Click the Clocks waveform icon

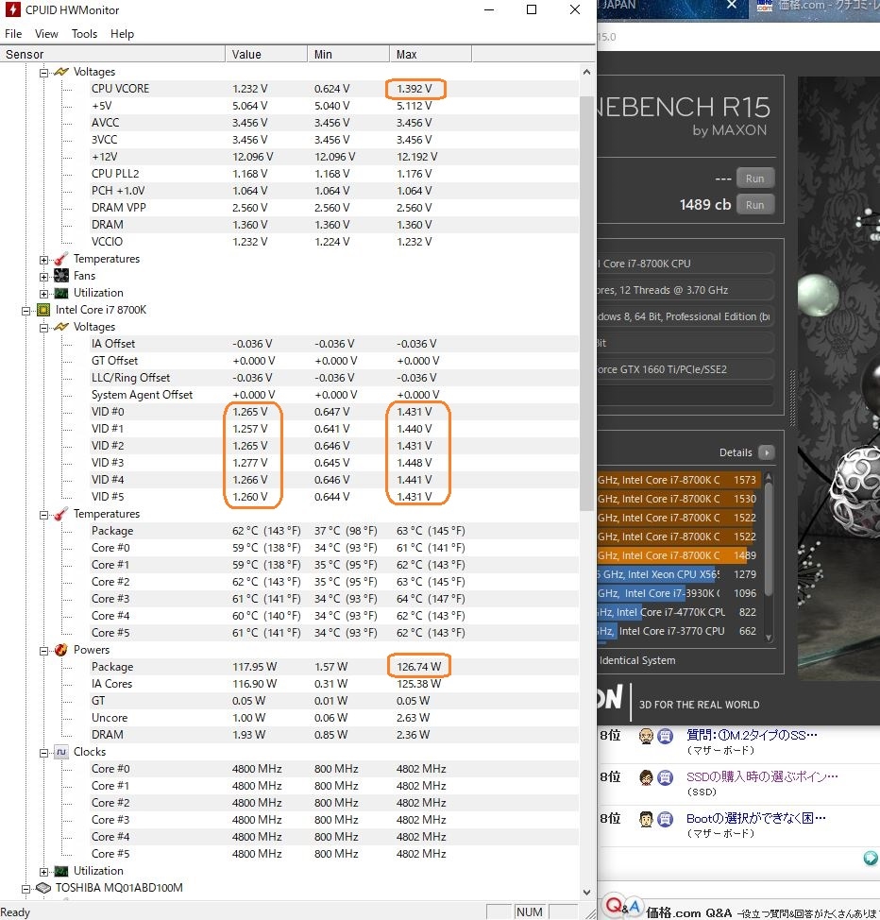coord(61,752)
